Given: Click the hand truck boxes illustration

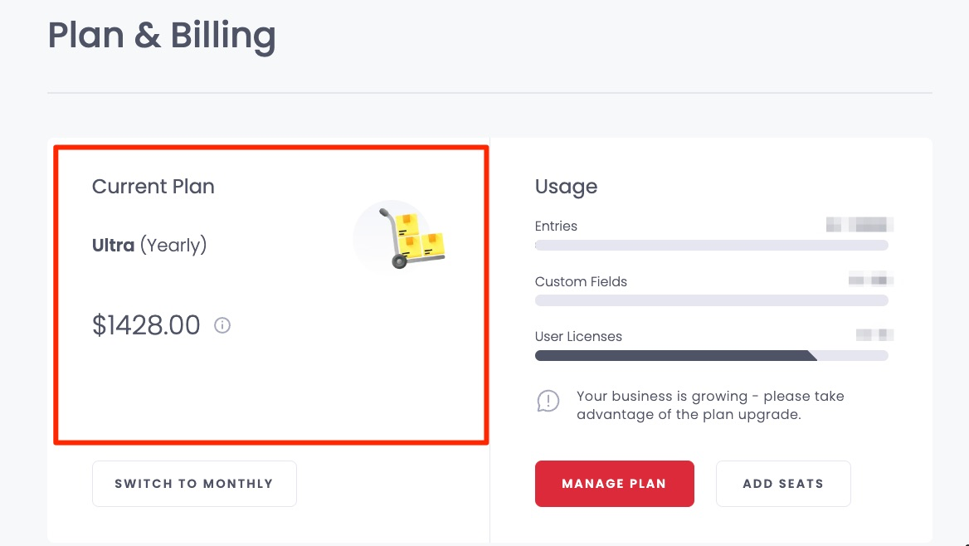Looking at the screenshot, I should coord(400,236).
